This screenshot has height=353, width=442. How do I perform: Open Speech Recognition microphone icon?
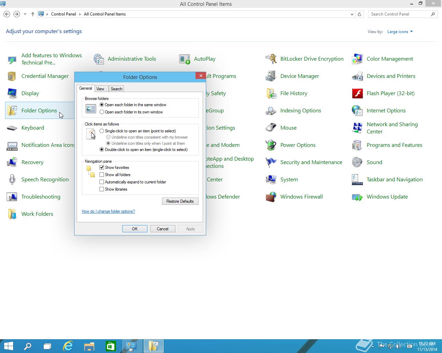coord(12,180)
